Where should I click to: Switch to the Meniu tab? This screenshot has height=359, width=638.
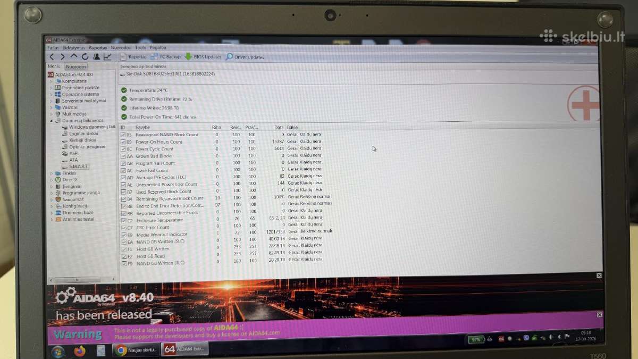pyautogui.click(x=54, y=66)
